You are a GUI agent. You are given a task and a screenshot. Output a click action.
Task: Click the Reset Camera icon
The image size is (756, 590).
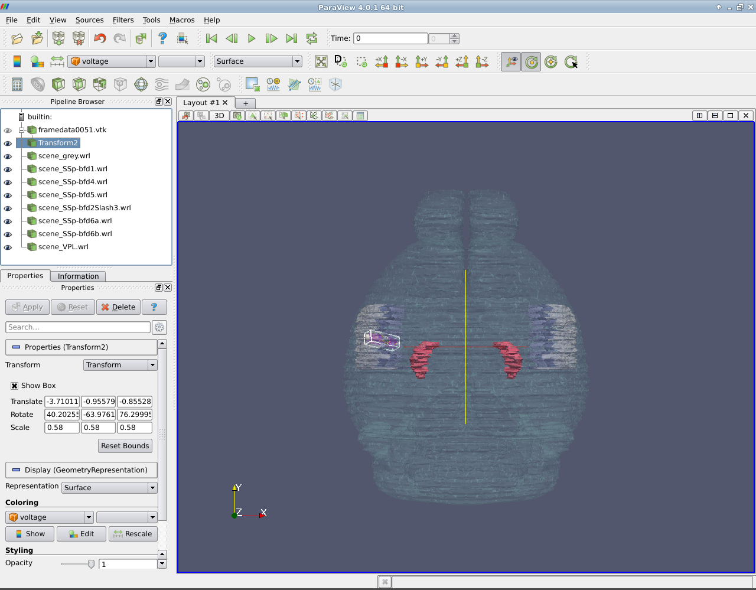[321, 61]
